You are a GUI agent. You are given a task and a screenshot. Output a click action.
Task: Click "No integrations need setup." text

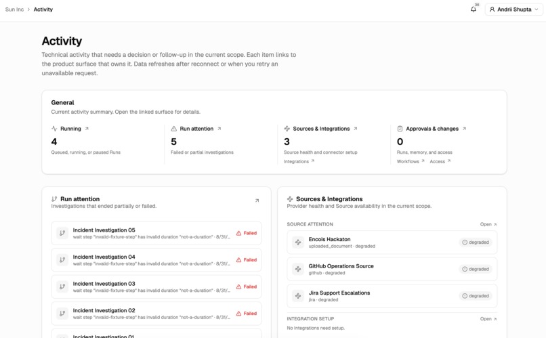click(x=316, y=328)
